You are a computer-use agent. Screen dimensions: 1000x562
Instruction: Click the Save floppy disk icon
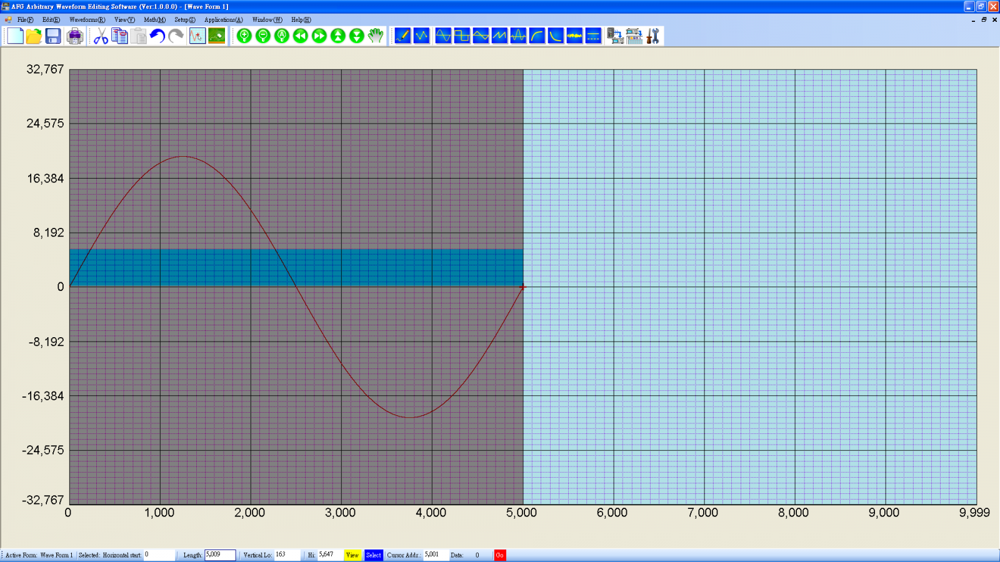pos(53,36)
